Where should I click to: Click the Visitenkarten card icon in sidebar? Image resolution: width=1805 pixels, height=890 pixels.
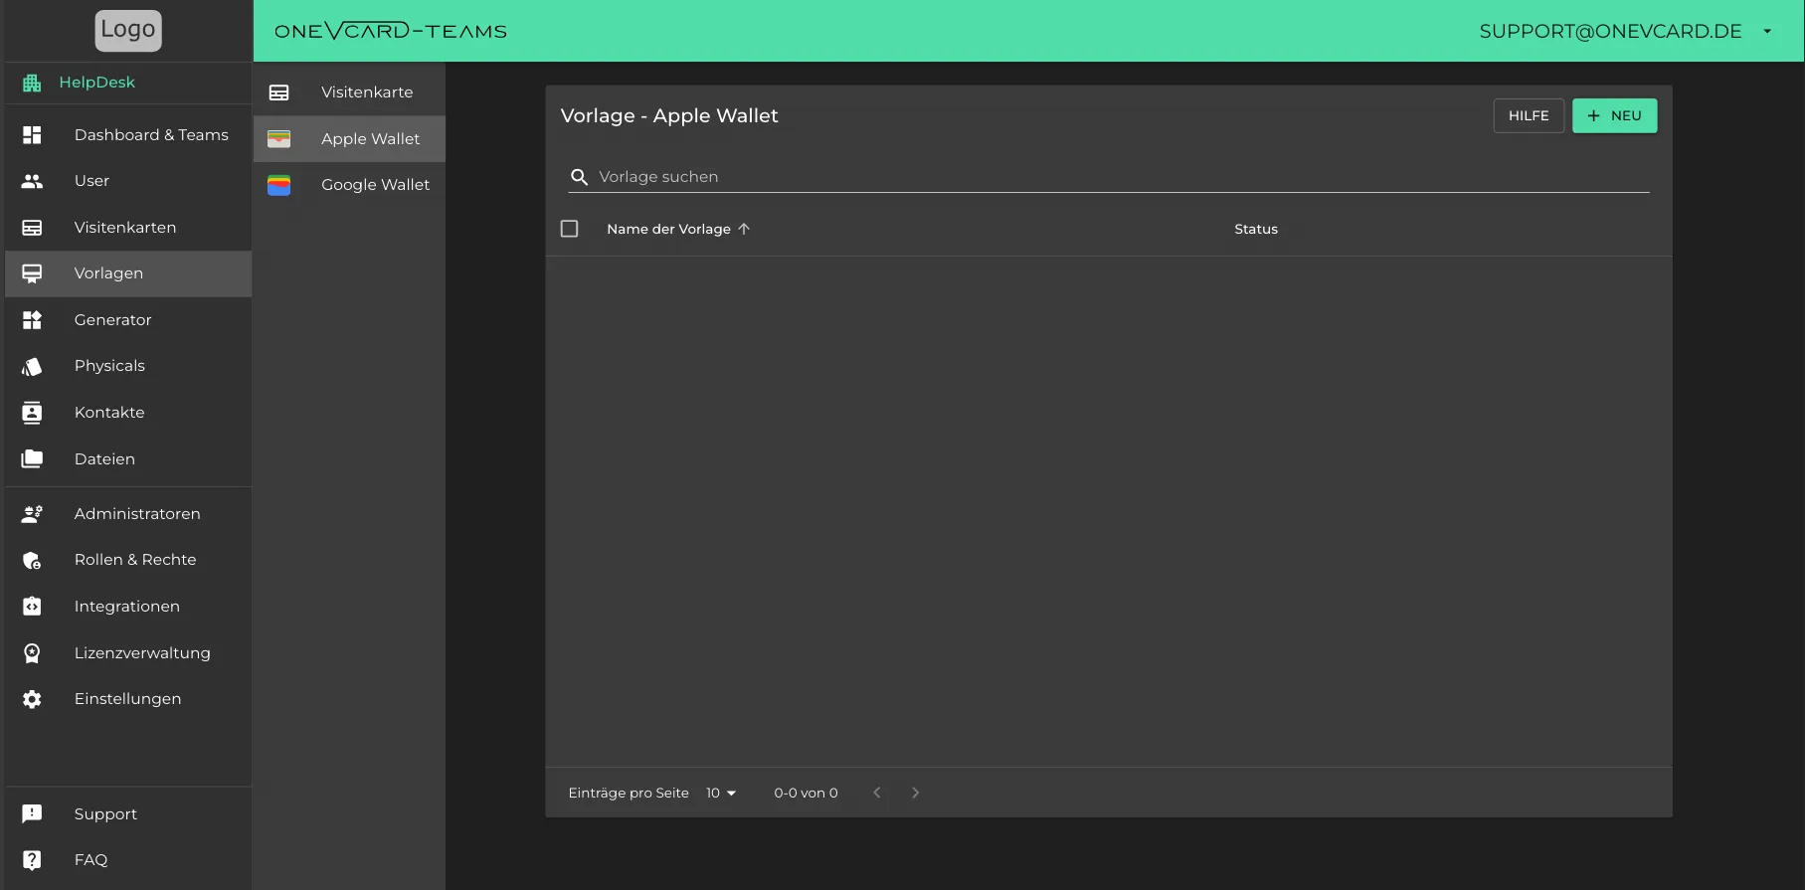[x=32, y=228]
